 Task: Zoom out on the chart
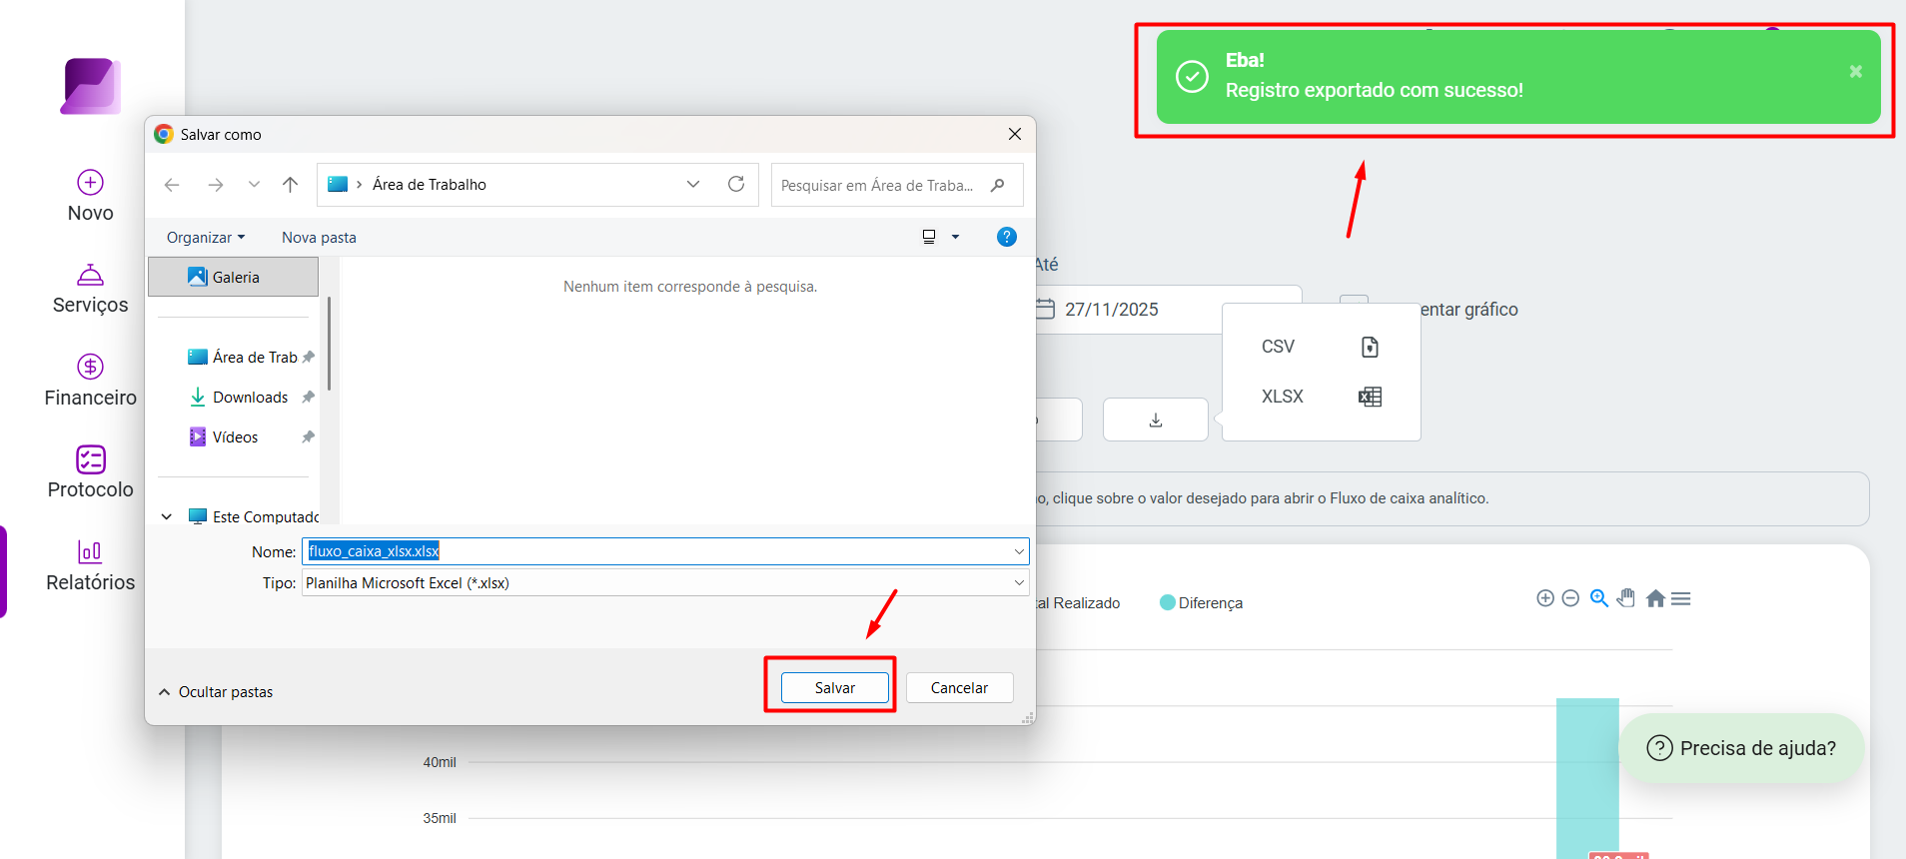click(x=1570, y=598)
